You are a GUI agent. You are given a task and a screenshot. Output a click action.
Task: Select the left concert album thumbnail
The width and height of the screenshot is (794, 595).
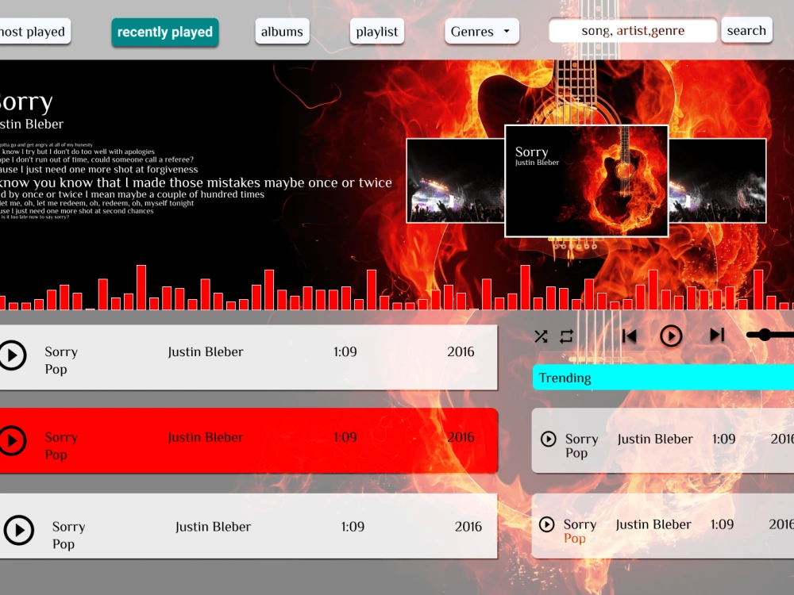pyautogui.click(x=456, y=181)
